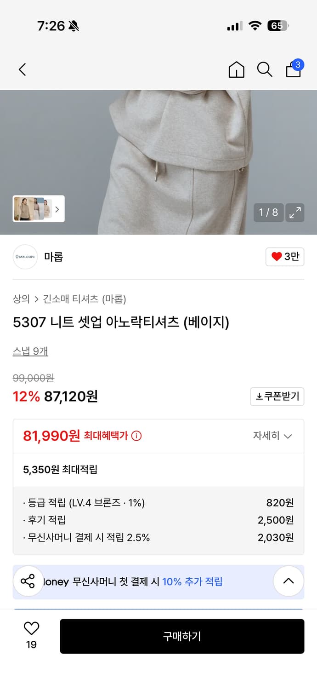Image resolution: width=317 pixels, height=690 pixels.
Task: Toggle the brand like showing 3만
Action: pos(284,257)
